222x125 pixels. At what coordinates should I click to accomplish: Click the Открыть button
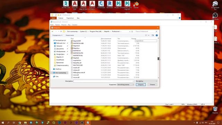click(141, 84)
